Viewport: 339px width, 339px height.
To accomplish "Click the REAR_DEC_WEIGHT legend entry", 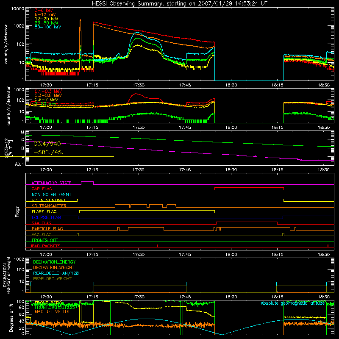I will point(52,279).
